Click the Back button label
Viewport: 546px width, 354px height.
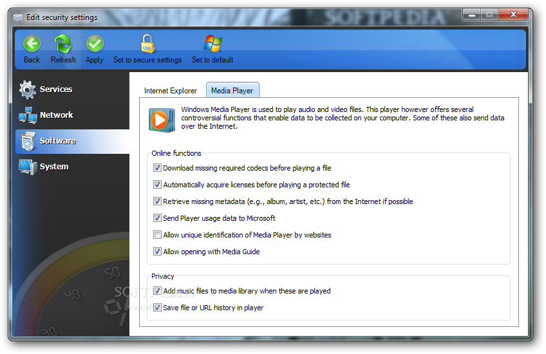coord(32,60)
